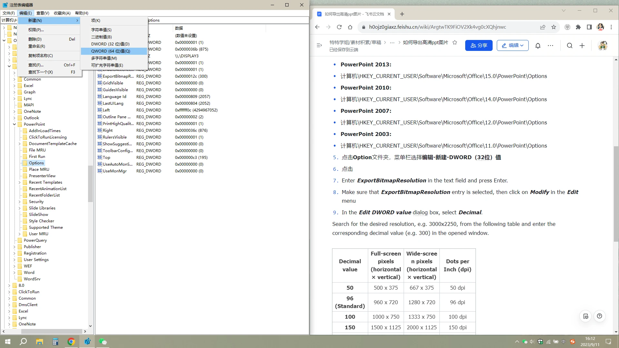Expand the ClickToRun registry key
The width and height of the screenshot is (619, 348).
(x=9, y=292)
